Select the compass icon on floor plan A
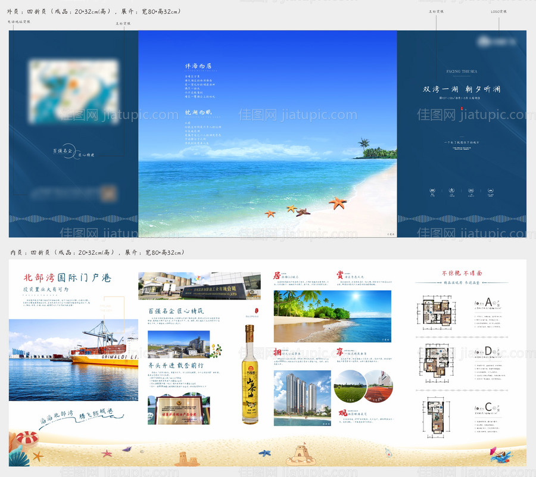 coord(494,303)
